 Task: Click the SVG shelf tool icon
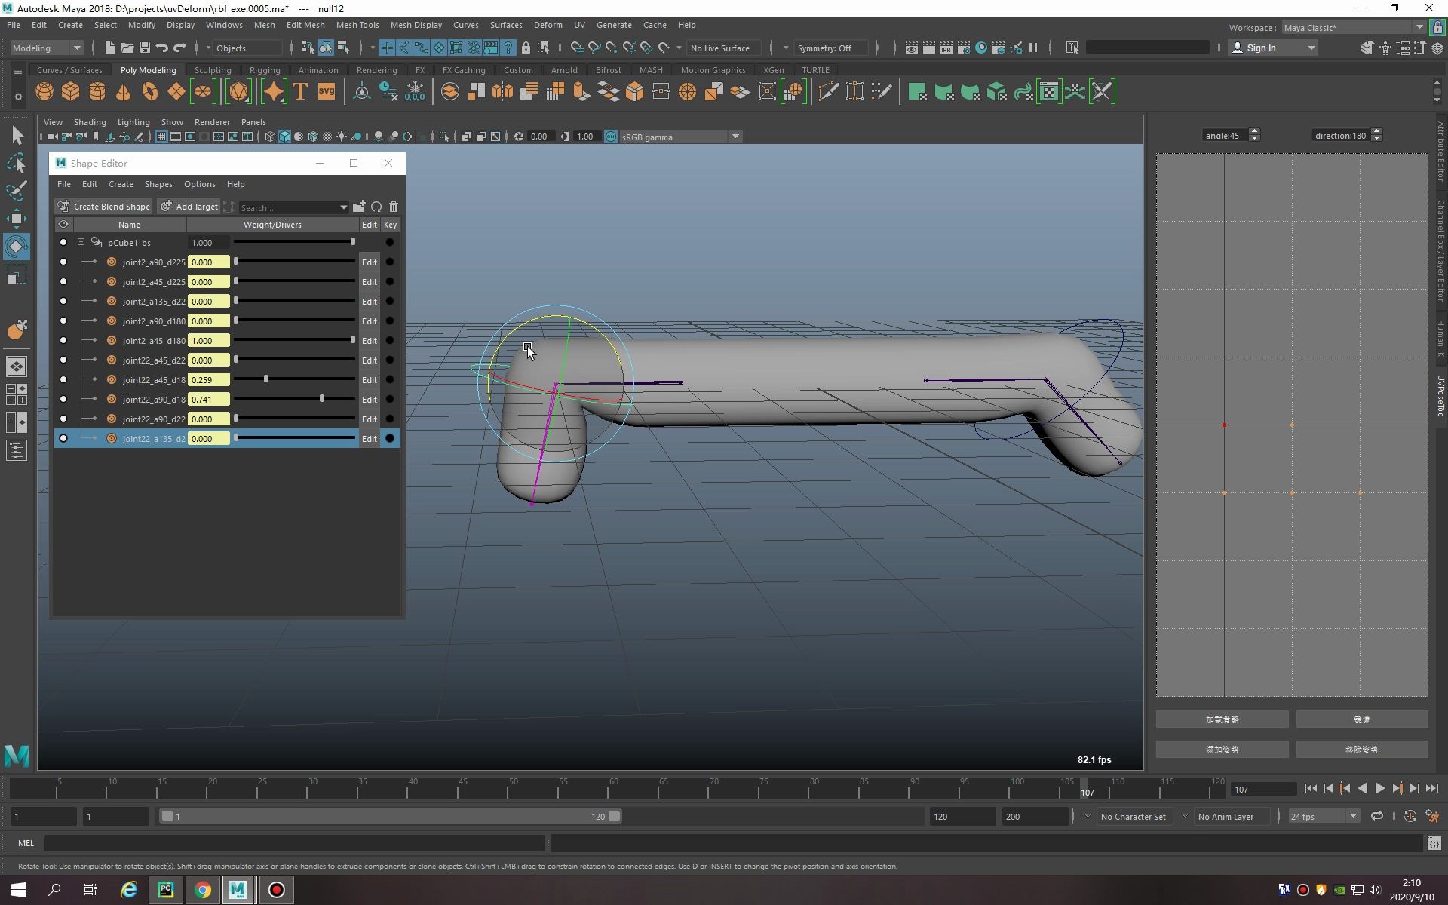click(x=327, y=92)
